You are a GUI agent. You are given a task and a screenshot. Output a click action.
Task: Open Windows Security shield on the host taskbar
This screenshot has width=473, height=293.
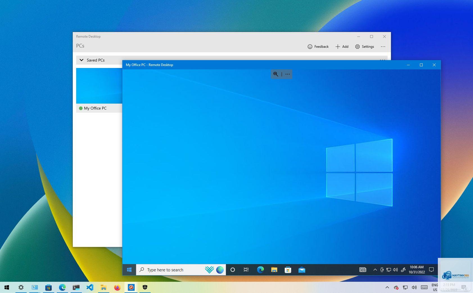[x=145, y=287]
